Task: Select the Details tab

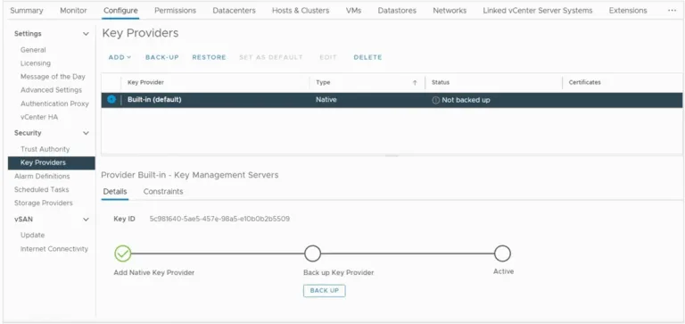Action: pyautogui.click(x=115, y=192)
